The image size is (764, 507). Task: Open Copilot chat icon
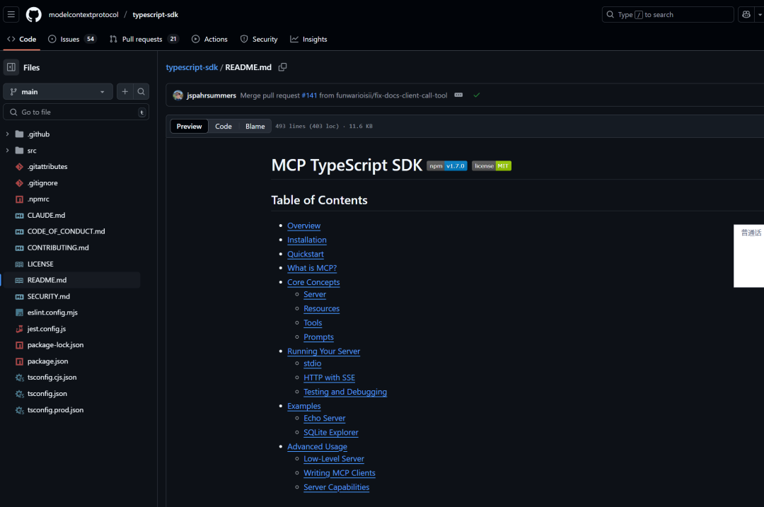pos(746,15)
